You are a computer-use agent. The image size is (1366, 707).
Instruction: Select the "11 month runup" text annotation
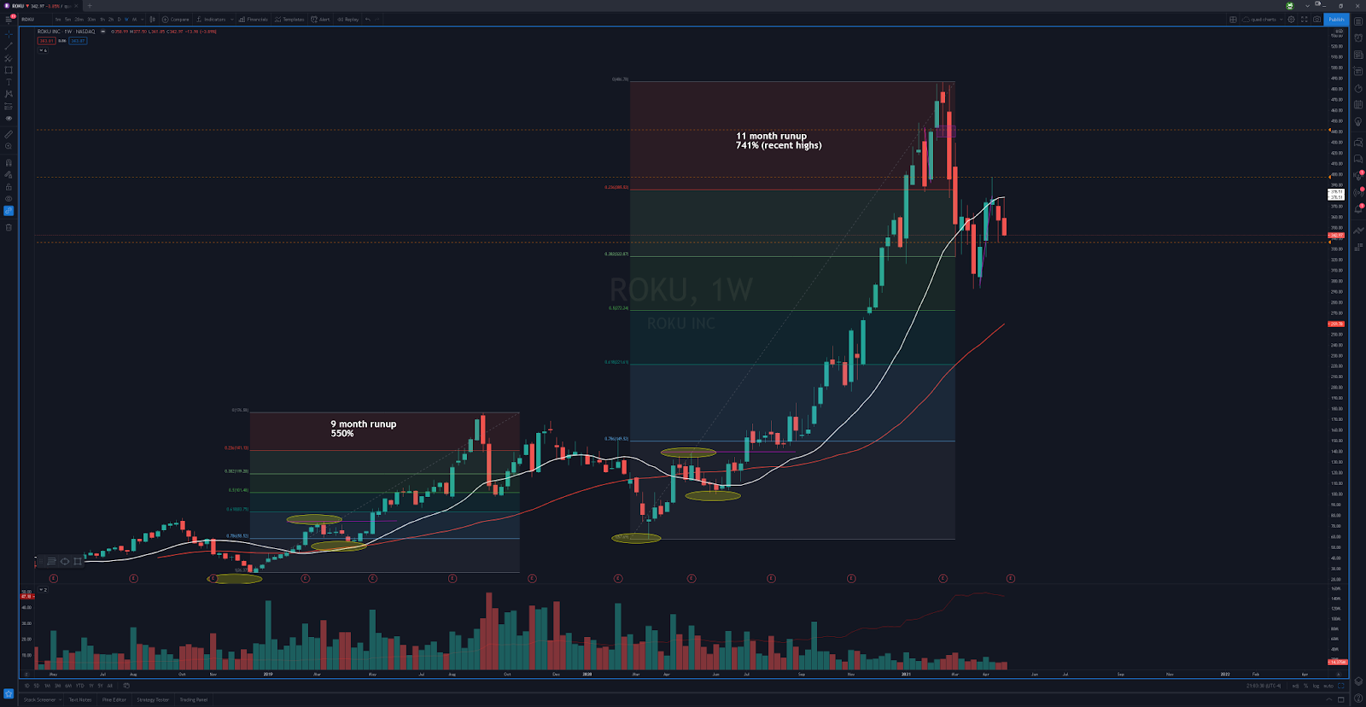tap(771, 136)
